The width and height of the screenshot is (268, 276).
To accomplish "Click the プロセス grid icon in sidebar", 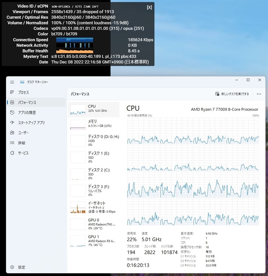I will 12,92.
